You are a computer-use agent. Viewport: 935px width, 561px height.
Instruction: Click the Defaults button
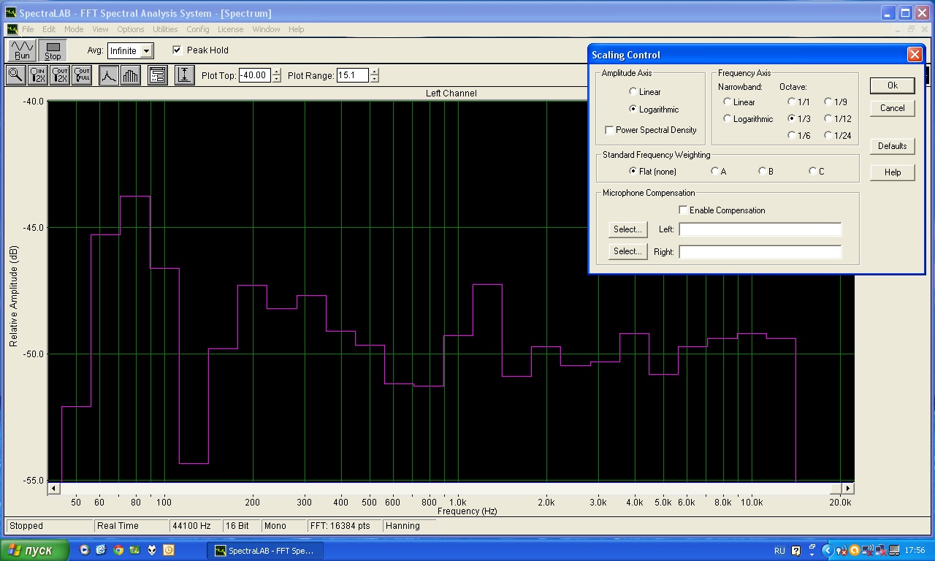pyautogui.click(x=892, y=146)
